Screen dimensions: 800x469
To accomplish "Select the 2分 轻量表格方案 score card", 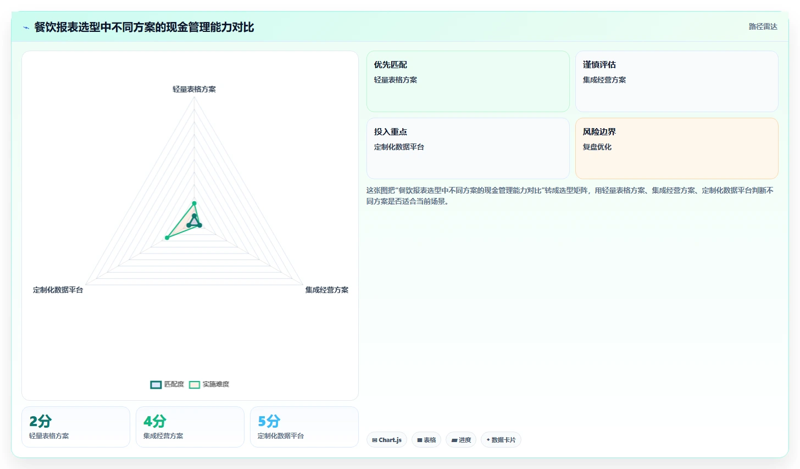I will [76, 427].
